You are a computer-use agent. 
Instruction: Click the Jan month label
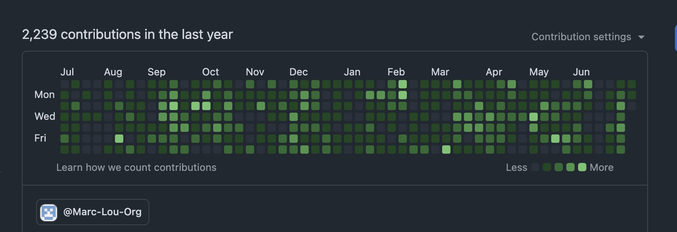tap(352, 72)
